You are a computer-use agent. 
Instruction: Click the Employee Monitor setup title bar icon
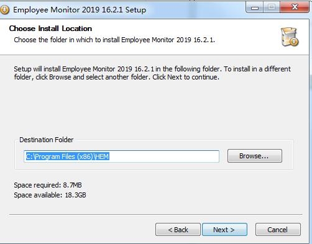click(4, 10)
